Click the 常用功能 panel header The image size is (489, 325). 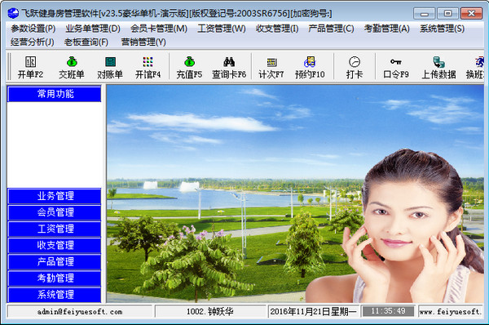coord(55,94)
